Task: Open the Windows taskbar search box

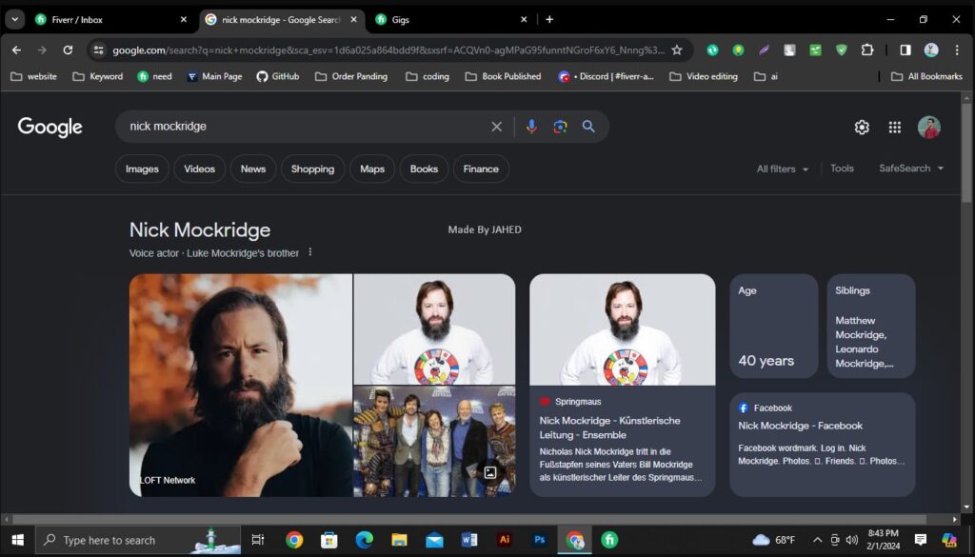Action: click(138, 540)
